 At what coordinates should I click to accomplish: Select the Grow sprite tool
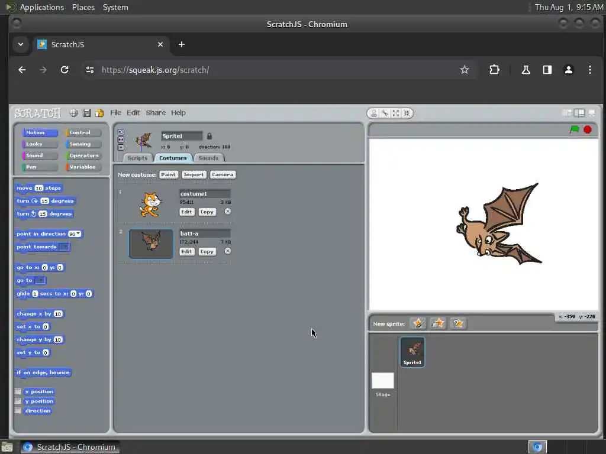(x=396, y=113)
